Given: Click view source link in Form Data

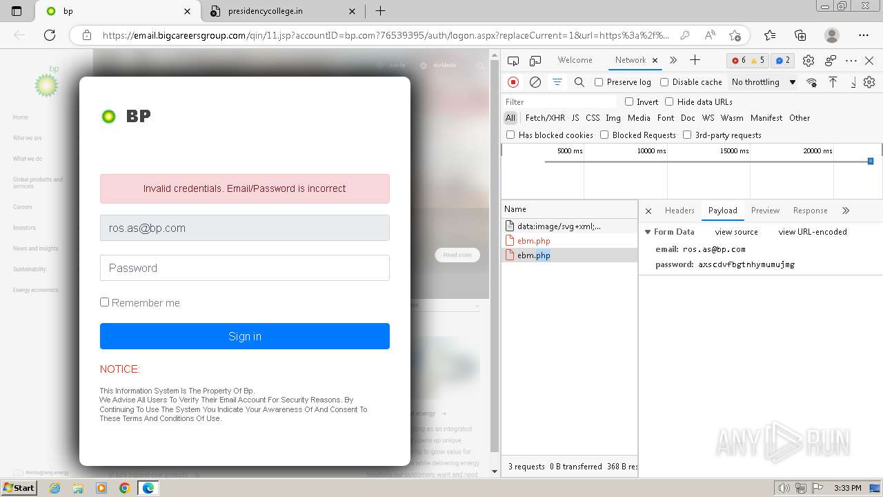Looking at the screenshot, I should (x=736, y=232).
